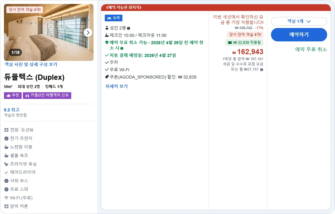Show next room photo with arrow button
The width and height of the screenshot is (335, 214).
pos(88,33)
